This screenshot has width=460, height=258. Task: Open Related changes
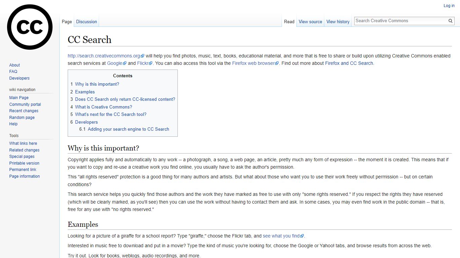(x=24, y=150)
